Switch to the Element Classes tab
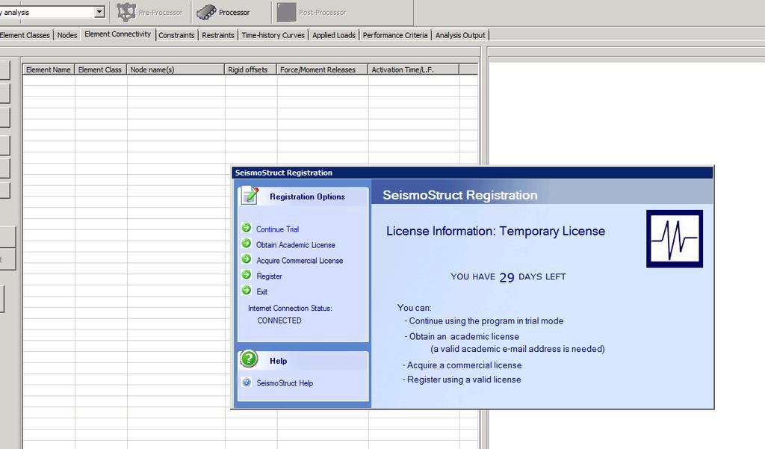 25,35
